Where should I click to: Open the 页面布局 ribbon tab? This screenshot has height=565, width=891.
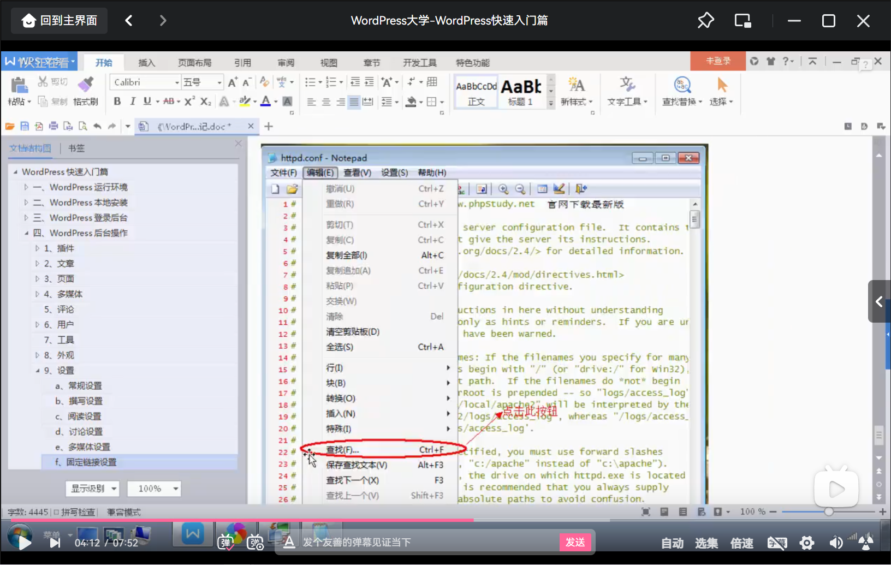194,63
